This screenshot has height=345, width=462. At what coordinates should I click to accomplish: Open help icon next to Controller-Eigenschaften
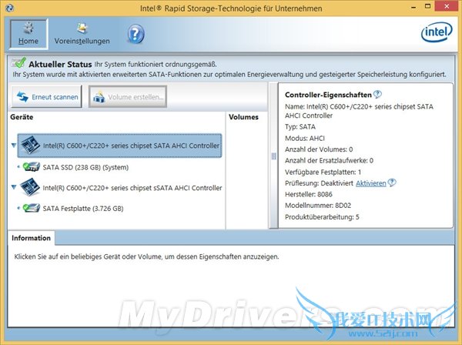click(377, 94)
